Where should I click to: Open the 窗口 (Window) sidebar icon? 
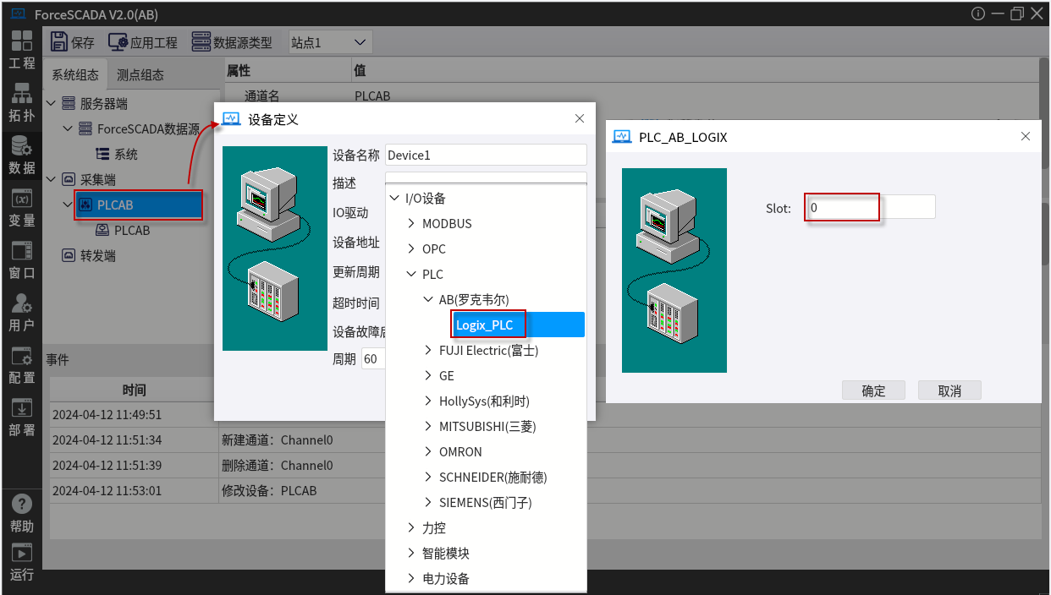(x=21, y=260)
